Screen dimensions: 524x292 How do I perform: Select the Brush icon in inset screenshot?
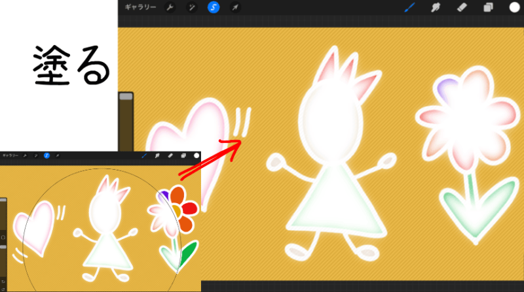144,155
